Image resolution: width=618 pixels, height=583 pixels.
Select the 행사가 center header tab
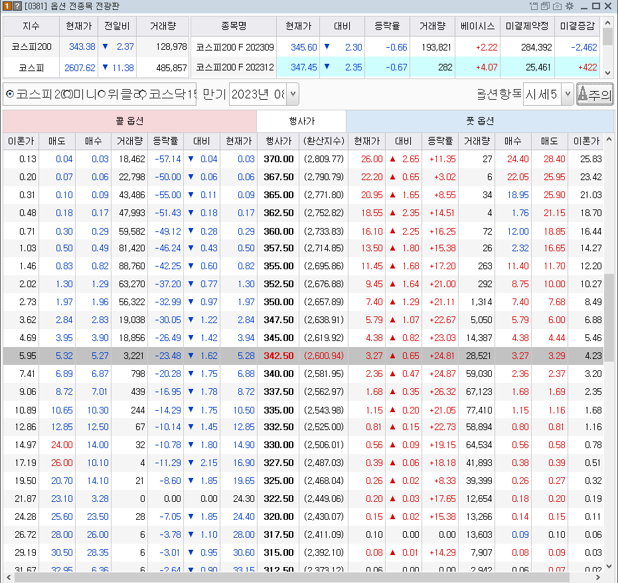coord(301,121)
